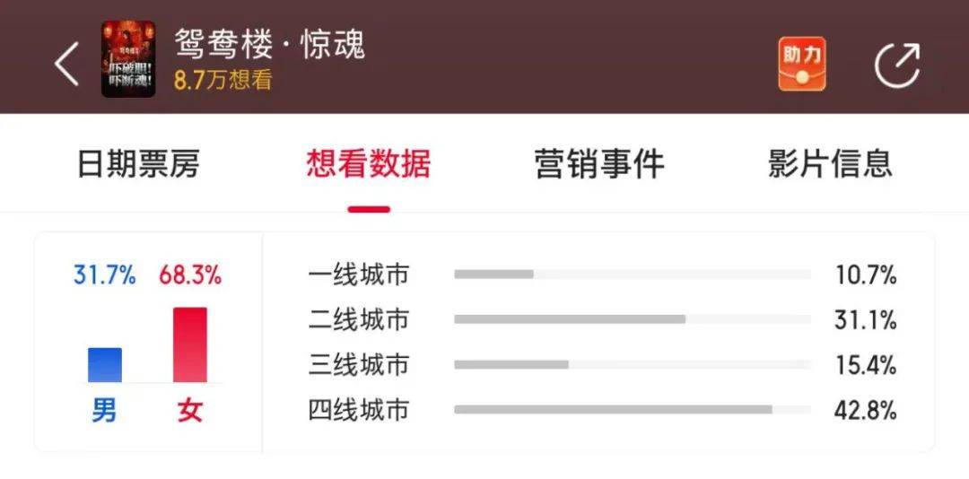Screen dimensions: 969x479
Task: Click the blue male percentage bar
Action: [x=105, y=364]
